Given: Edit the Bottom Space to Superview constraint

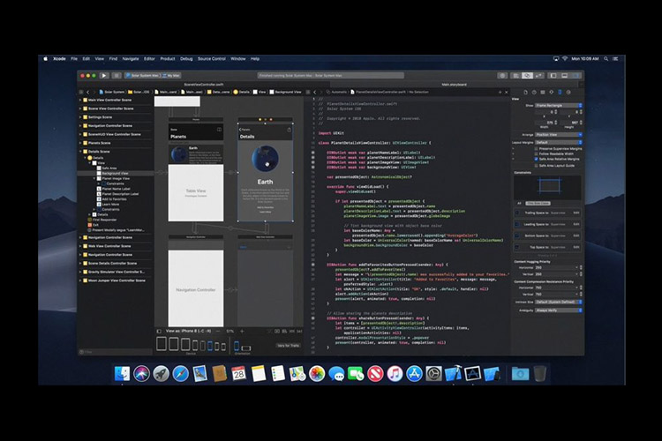Looking at the screenshot, I should coord(575,235).
